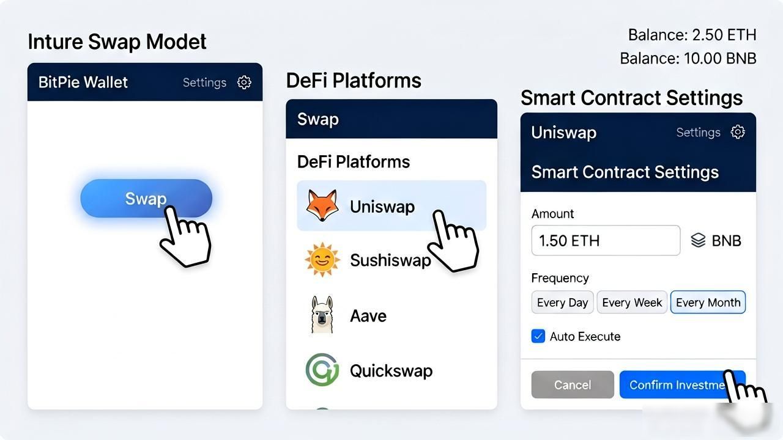Open the BNB token selector
This screenshot has height=440, width=783.
(716, 240)
